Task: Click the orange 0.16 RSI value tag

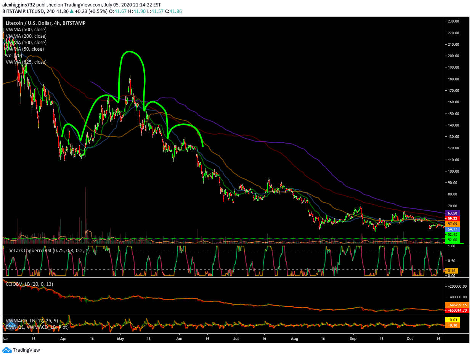Action: (451, 270)
